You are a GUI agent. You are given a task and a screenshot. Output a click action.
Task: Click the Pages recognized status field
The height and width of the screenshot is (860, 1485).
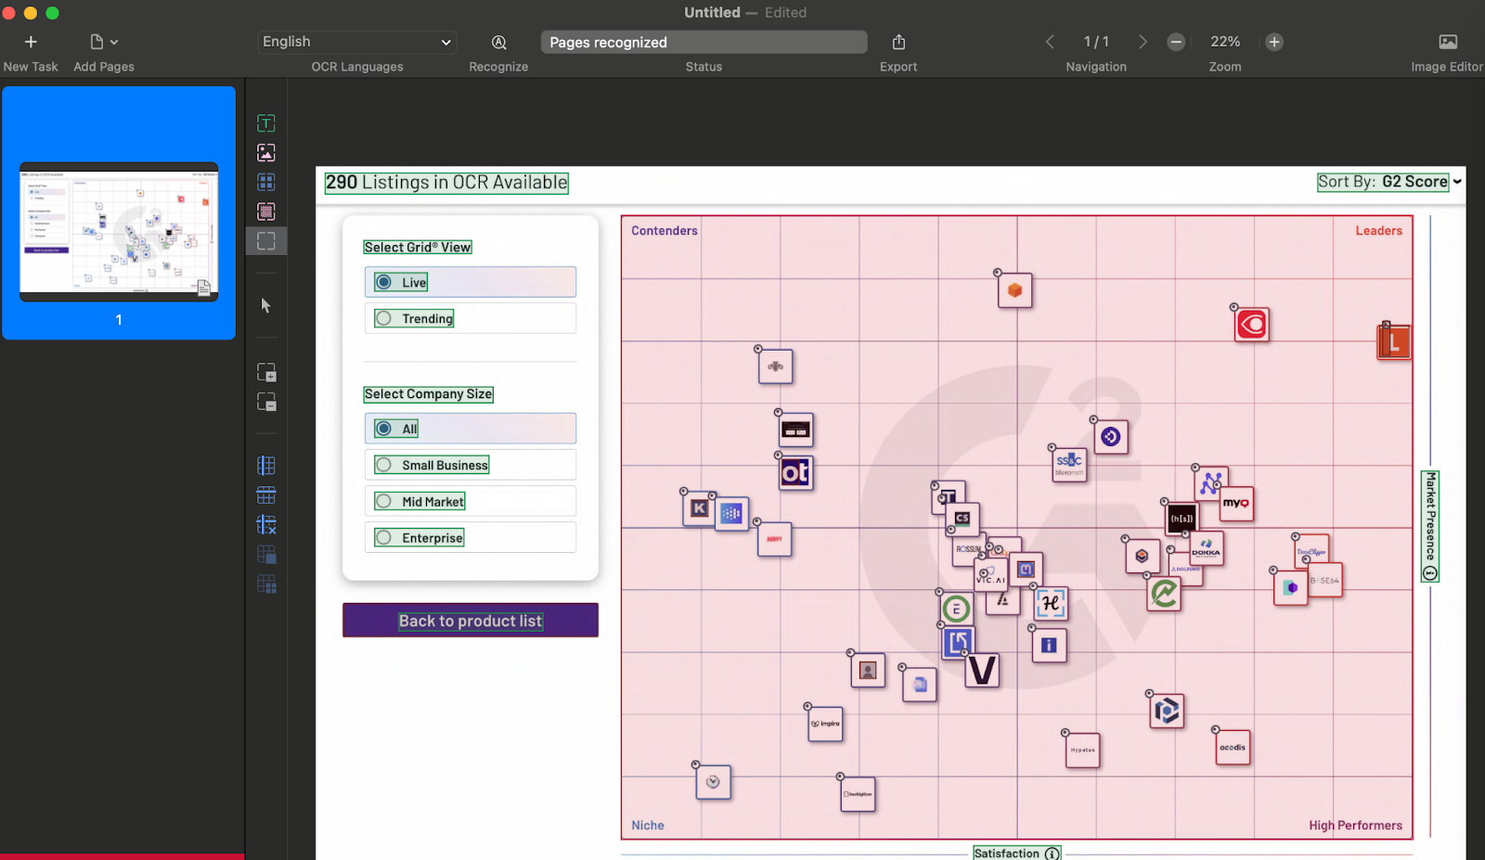(704, 42)
